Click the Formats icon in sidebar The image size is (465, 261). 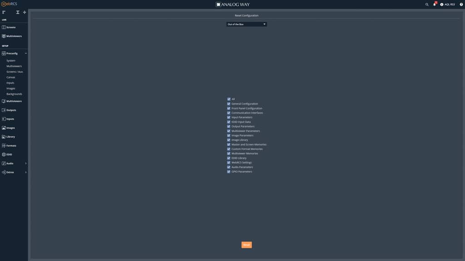[4, 145]
